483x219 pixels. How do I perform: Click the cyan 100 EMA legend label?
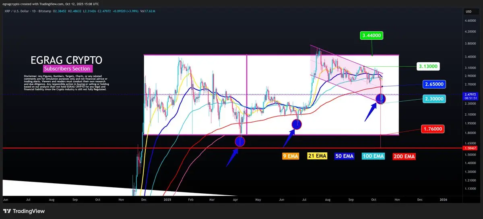click(x=374, y=156)
